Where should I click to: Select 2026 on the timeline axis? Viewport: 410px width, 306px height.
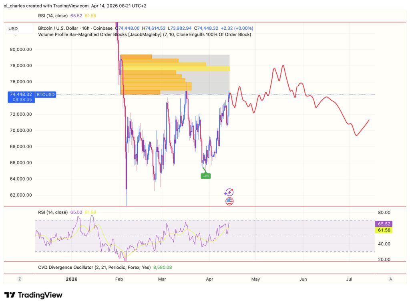72,279
